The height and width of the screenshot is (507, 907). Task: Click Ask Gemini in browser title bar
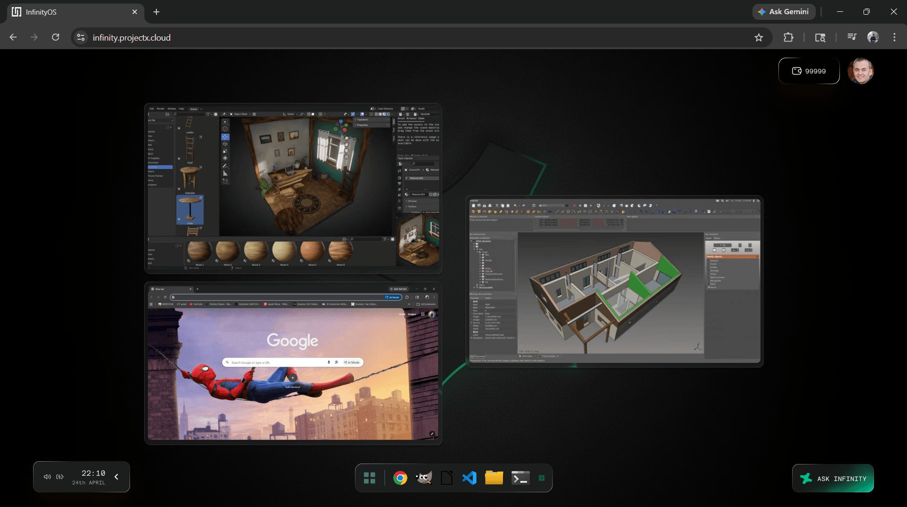point(784,12)
